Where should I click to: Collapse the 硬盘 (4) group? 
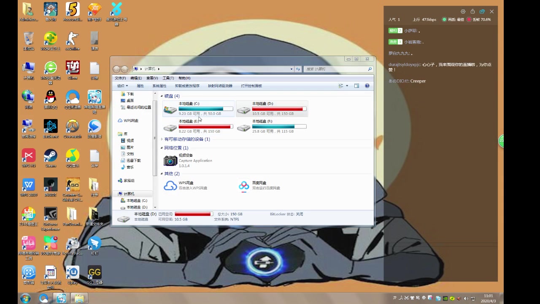tap(162, 96)
